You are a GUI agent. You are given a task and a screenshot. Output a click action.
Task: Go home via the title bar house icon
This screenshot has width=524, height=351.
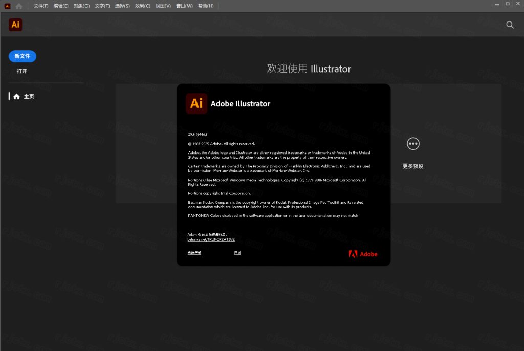(19, 6)
